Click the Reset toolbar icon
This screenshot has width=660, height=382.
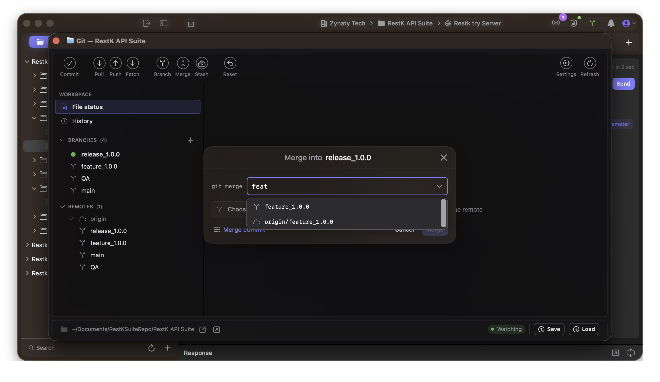pos(230,63)
